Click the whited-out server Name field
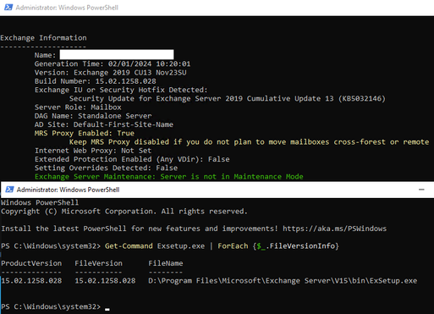The width and height of the screenshot is (434, 314). [x=117, y=55]
